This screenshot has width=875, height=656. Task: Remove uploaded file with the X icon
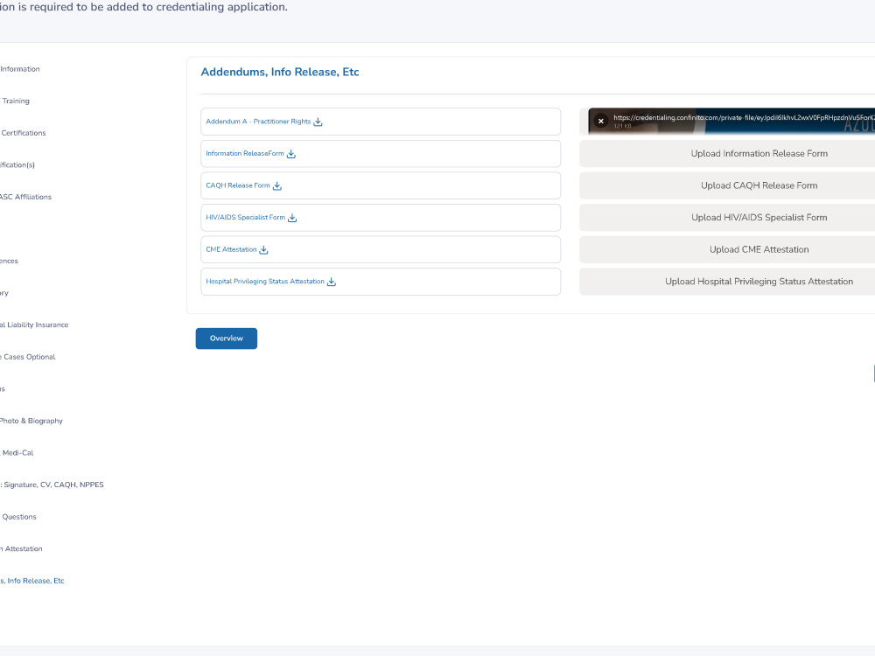[x=600, y=121]
